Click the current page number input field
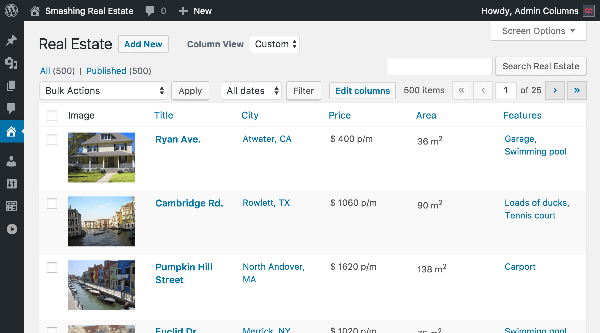 506,90
